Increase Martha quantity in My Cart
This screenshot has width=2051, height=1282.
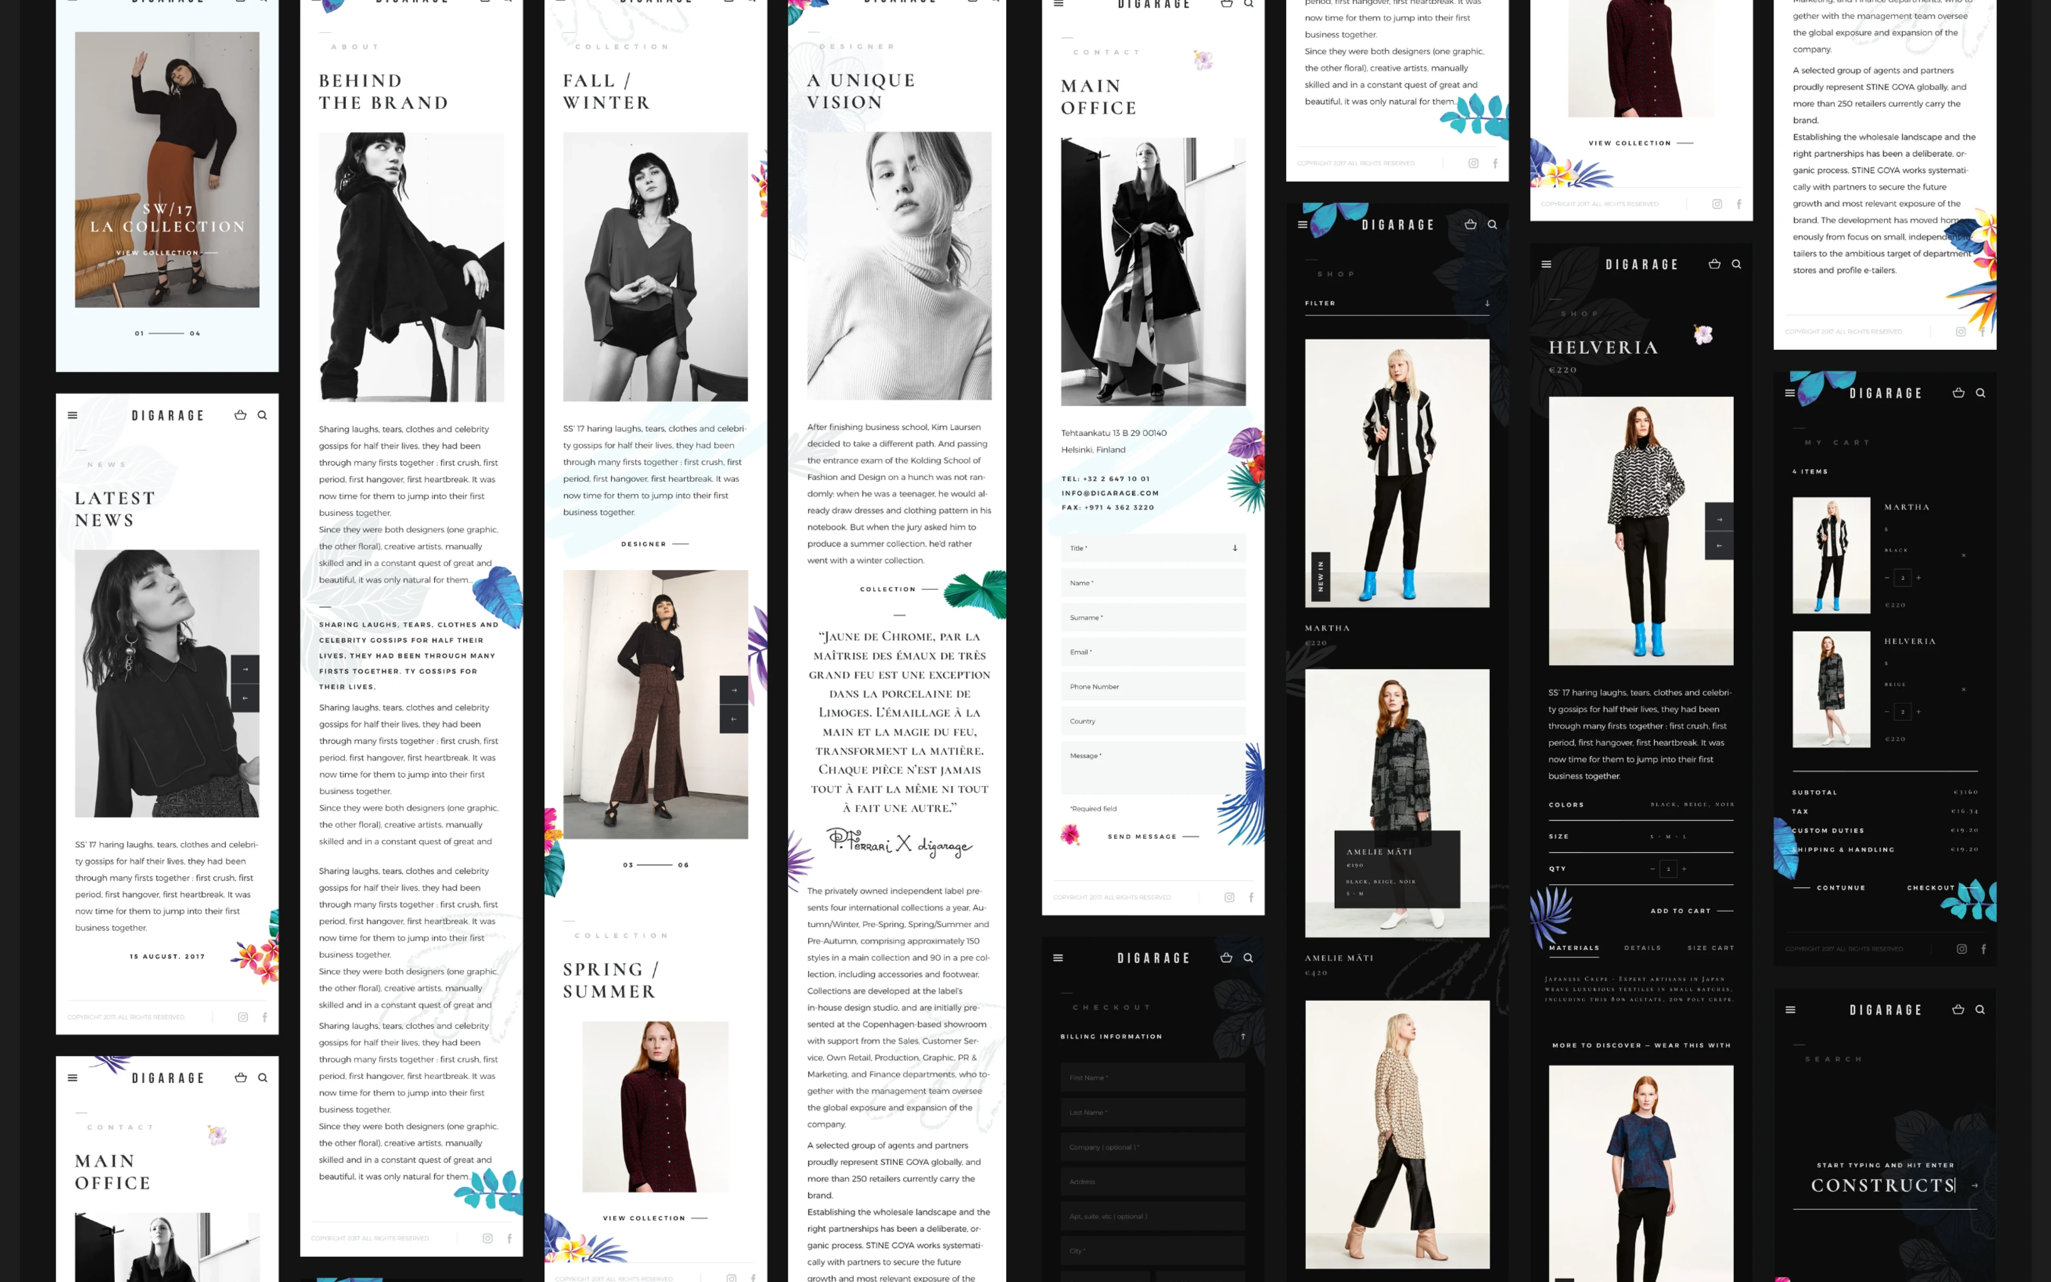[x=1919, y=577]
